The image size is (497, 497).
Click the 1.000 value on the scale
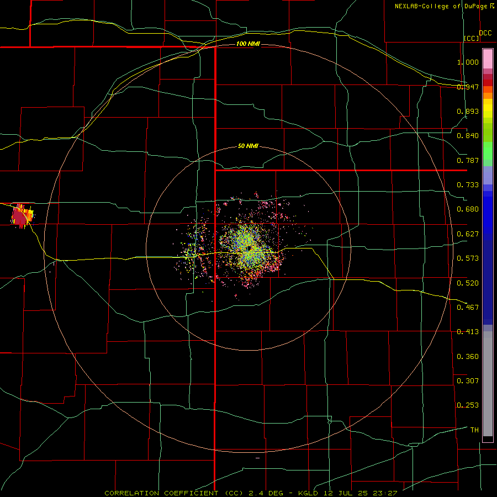[468, 62]
